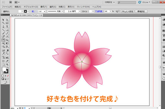The image size is (165, 109).
Task: Open the オブジェクト(O) menu
Action: pos(31,7)
